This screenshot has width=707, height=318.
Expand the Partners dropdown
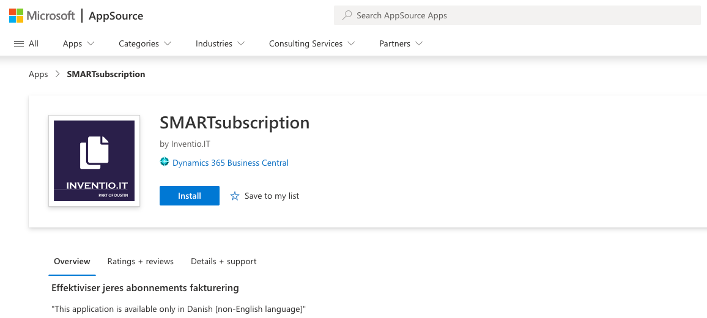(x=401, y=44)
